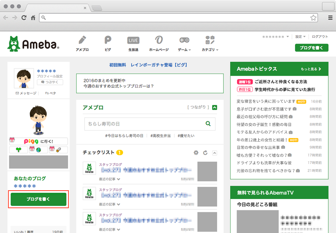This screenshot has width=336, height=233.
Task: Refresh the チェックリスト
Action: pos(205,153)
